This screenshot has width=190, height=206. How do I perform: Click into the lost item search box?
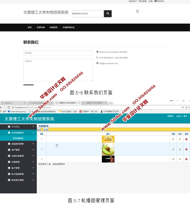coord(87,13)
